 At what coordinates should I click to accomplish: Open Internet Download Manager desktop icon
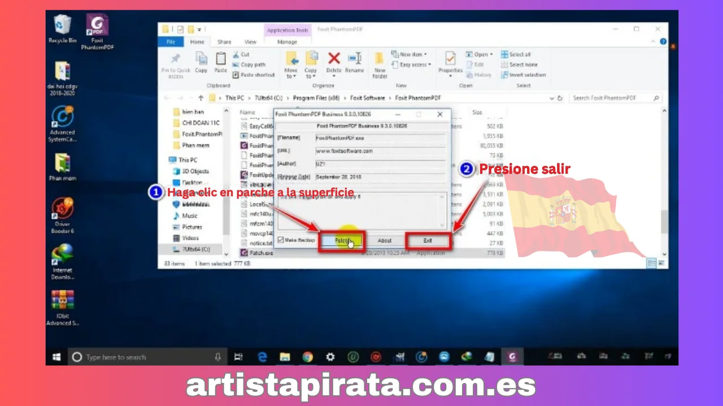tap(62, 261)
